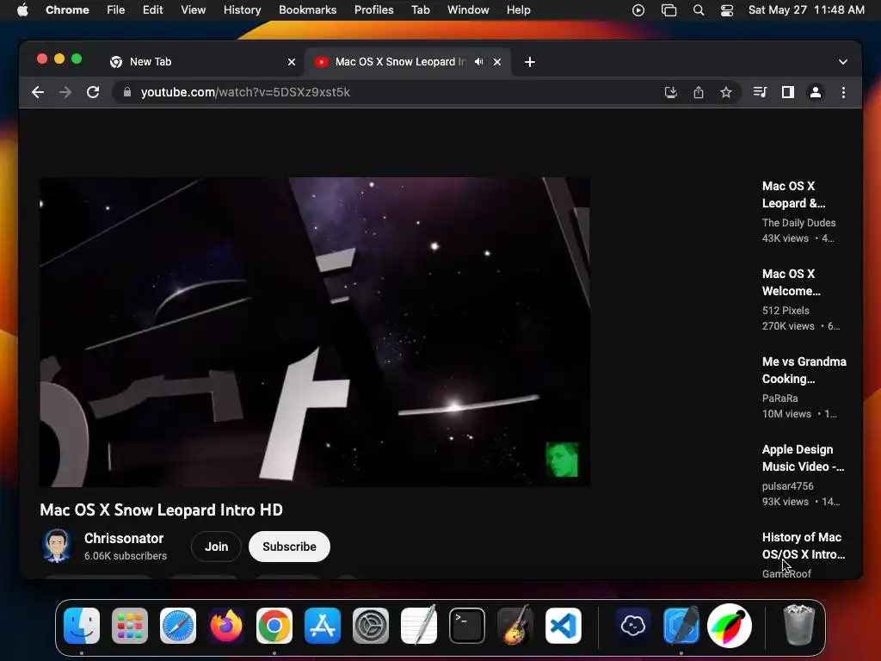Go back to the previous page
The image size is (881, 661).
[38, 92]
